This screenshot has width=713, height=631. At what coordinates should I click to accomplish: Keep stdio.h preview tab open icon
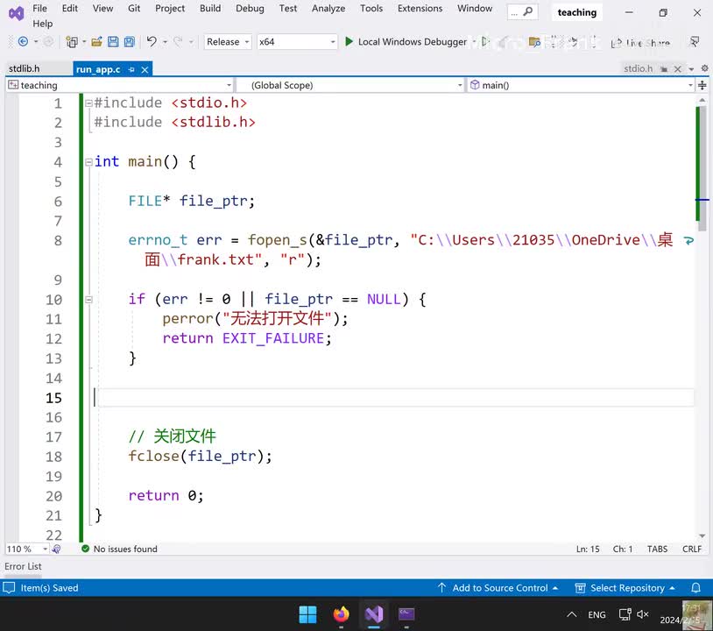(x=664, y=68)
